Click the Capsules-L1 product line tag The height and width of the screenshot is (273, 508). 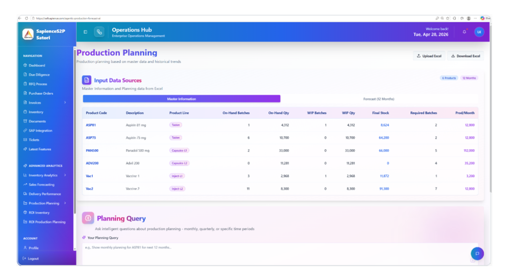179,151
